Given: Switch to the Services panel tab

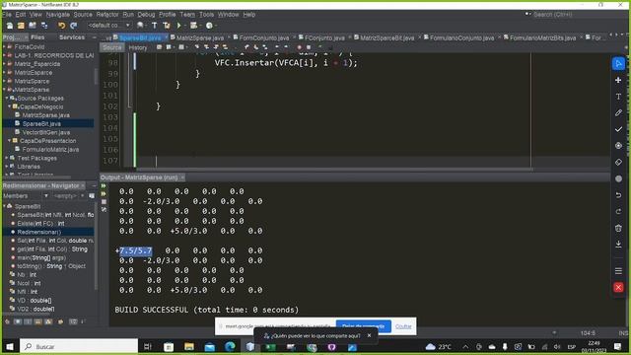Looking at the screenshot, I should point(72,37).
